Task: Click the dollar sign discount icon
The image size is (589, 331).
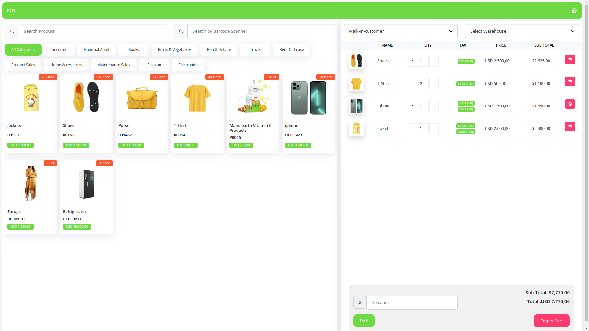Action: pyautogui.click(x=360, y=302)
